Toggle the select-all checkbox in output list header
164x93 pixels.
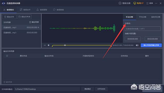7,56
